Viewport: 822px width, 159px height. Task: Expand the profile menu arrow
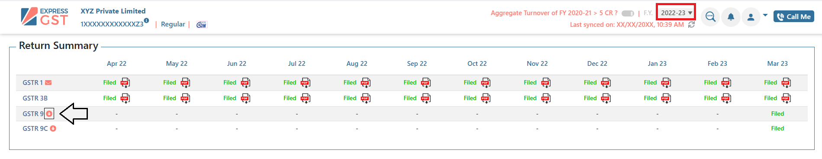765,15
